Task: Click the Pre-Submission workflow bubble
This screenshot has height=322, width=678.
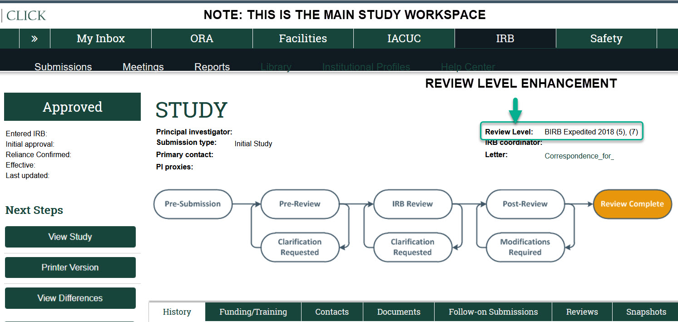Action: tap(193, 204)
